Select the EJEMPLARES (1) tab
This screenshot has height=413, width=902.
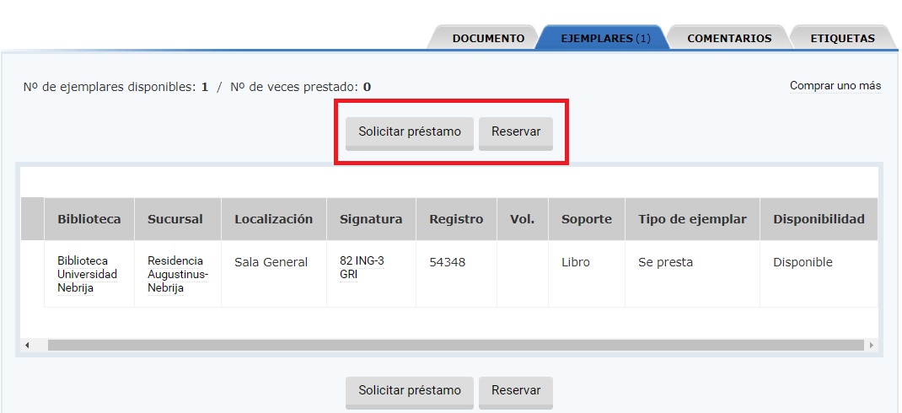pos(605,38)
